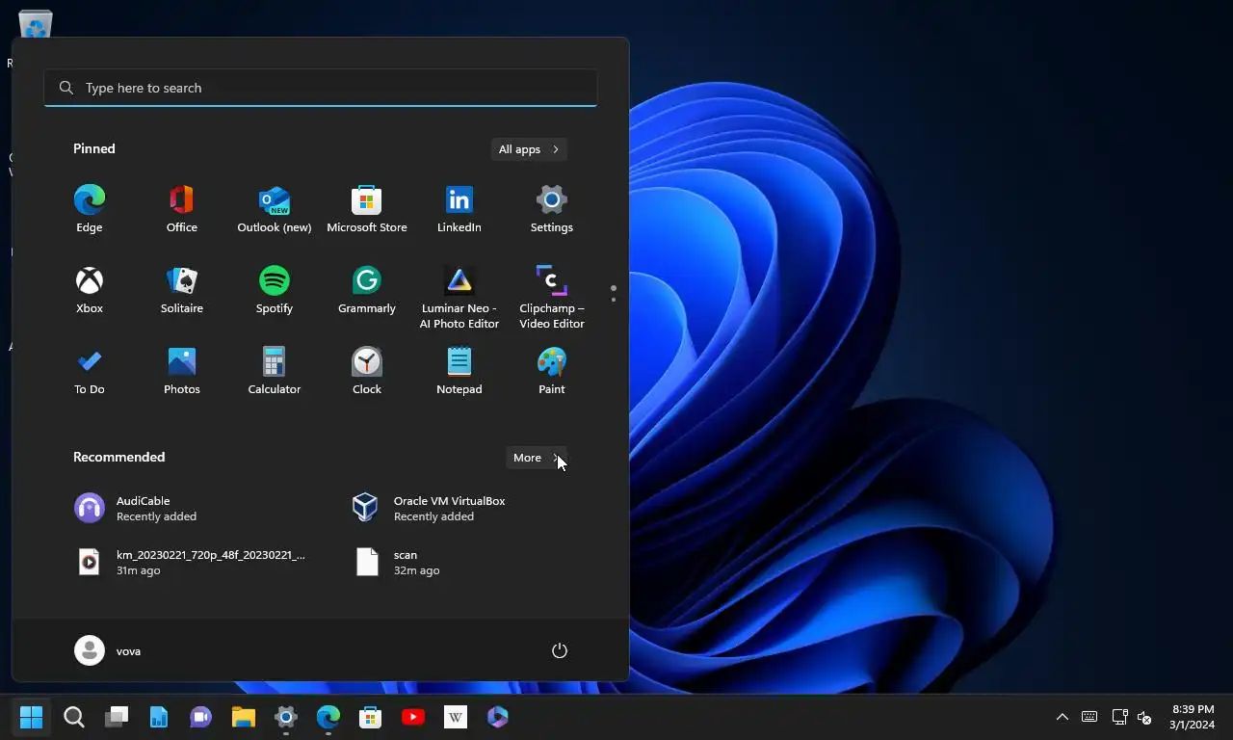Expand All apps list
The height and width of the screenshot is (740, 1233).
coord(529,149)
